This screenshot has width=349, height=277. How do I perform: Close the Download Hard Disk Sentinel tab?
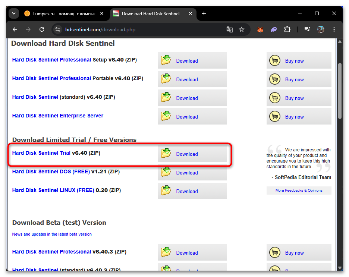191,13
